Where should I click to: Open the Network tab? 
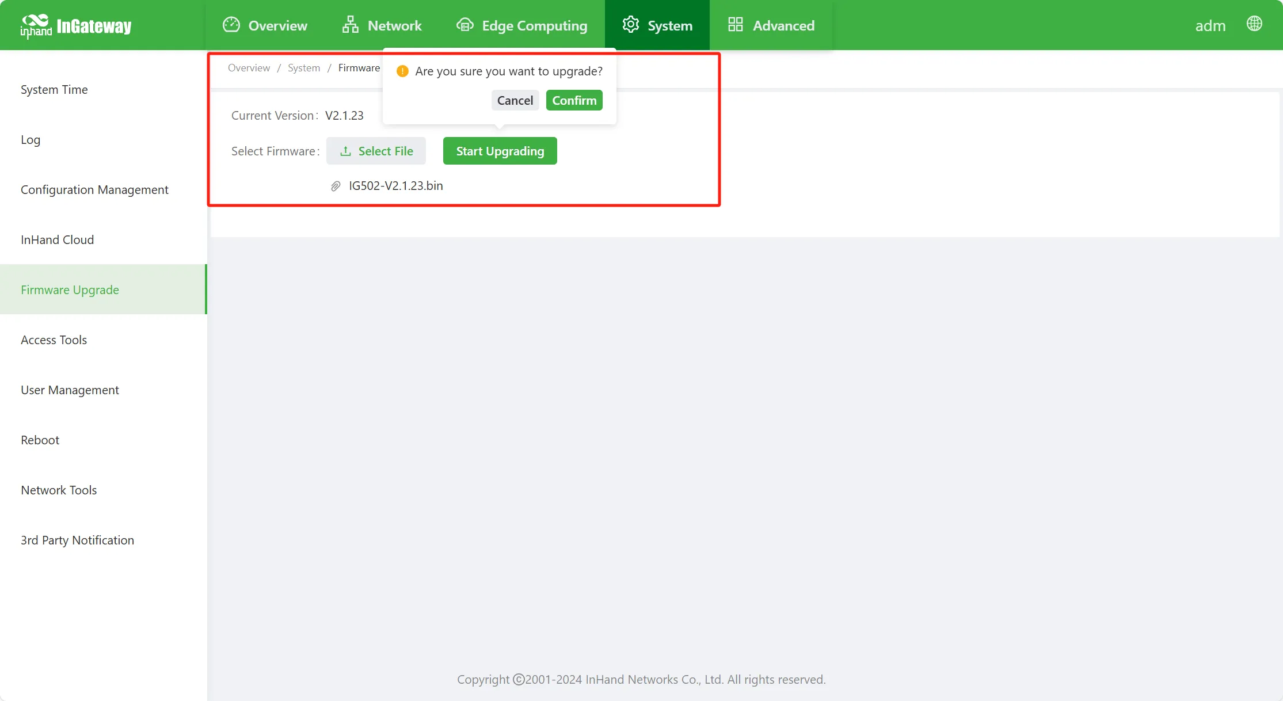382,25
